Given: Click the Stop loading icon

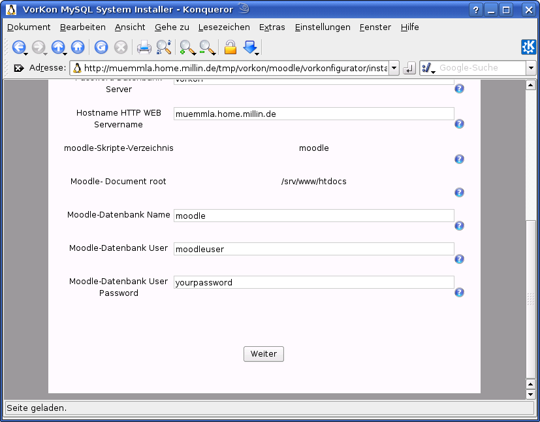Looking at the screenshot, I should click(121, 47).
